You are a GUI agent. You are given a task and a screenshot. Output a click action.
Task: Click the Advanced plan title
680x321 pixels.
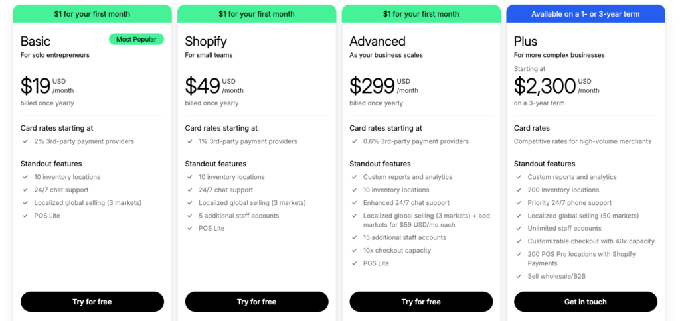(377, 42)
